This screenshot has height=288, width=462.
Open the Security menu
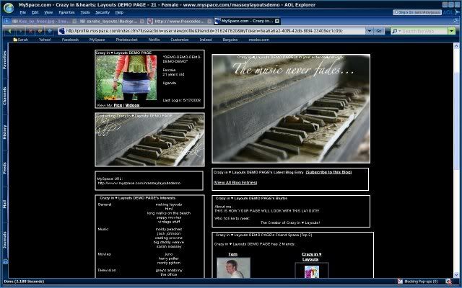[103, 12]
